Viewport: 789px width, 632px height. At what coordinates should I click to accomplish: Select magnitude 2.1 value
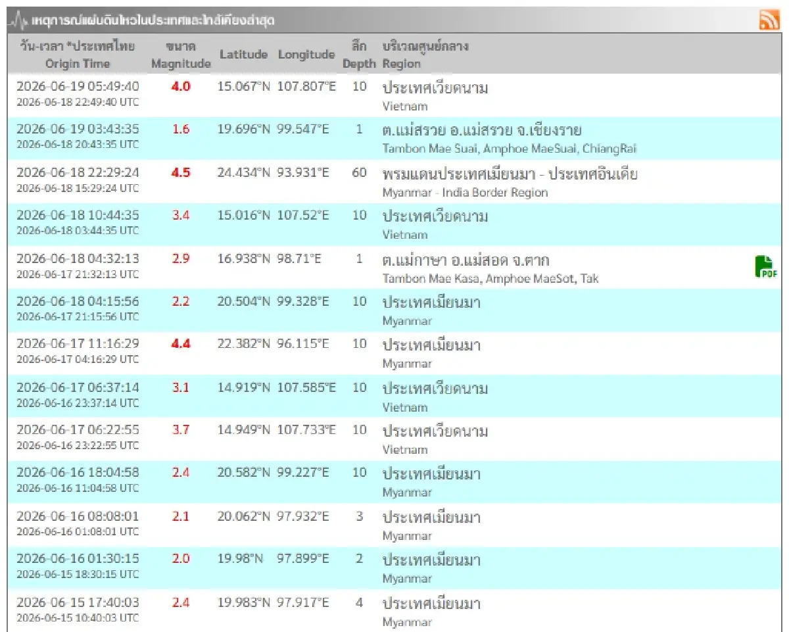click(181, 517)
